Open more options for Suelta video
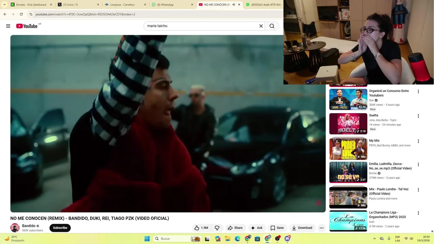Viewport: 434px width, 244px height. (x=418, y=116)
